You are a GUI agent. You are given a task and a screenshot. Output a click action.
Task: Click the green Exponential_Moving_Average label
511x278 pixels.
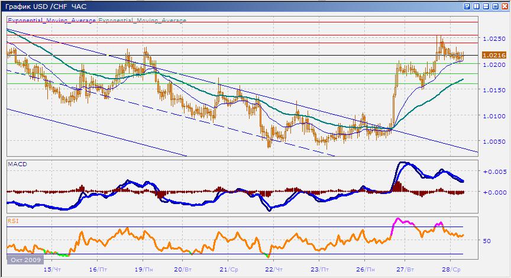(x=142, y=20)
